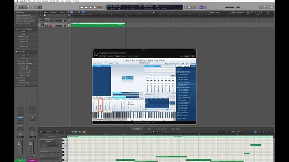Adjust the instrument track volume slider

[x=61, y=26]
